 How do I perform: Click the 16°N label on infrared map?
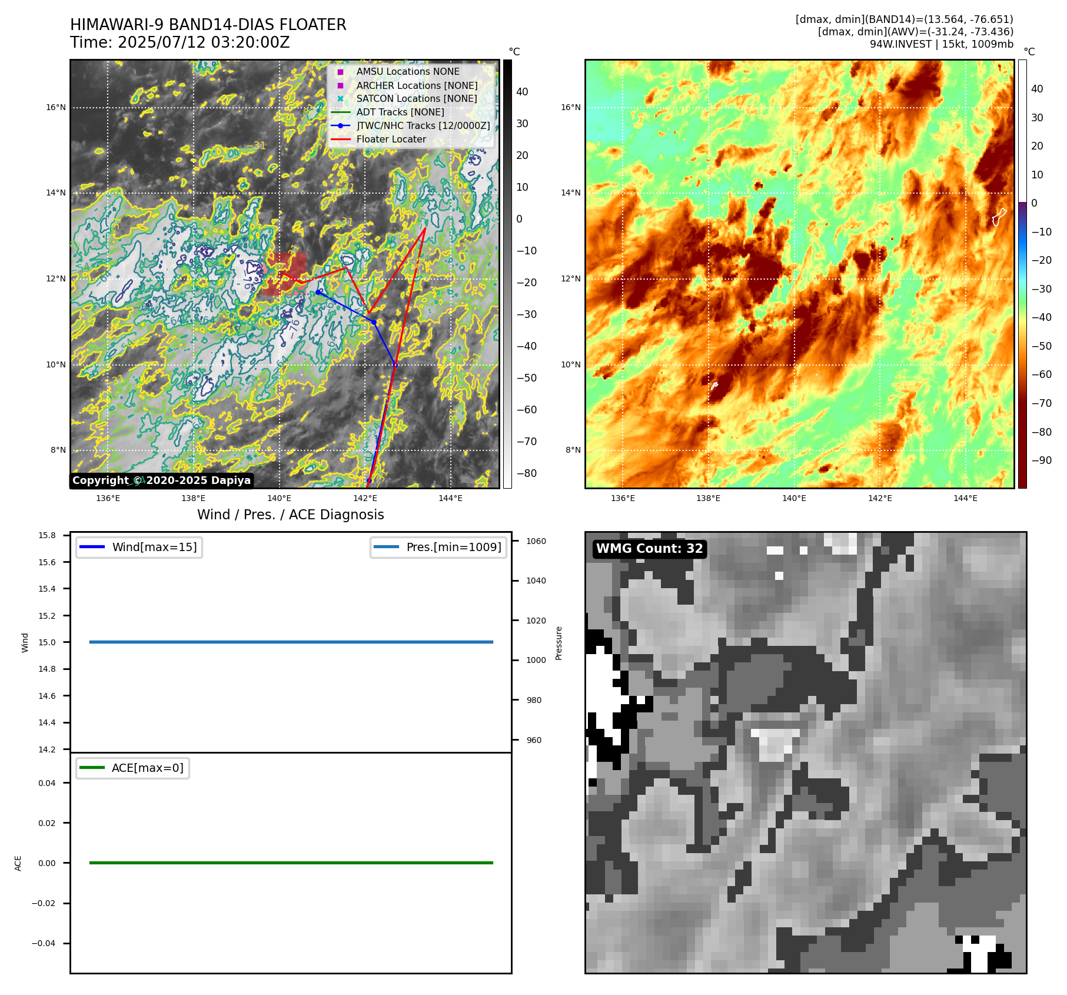click(x=56, y=108)
